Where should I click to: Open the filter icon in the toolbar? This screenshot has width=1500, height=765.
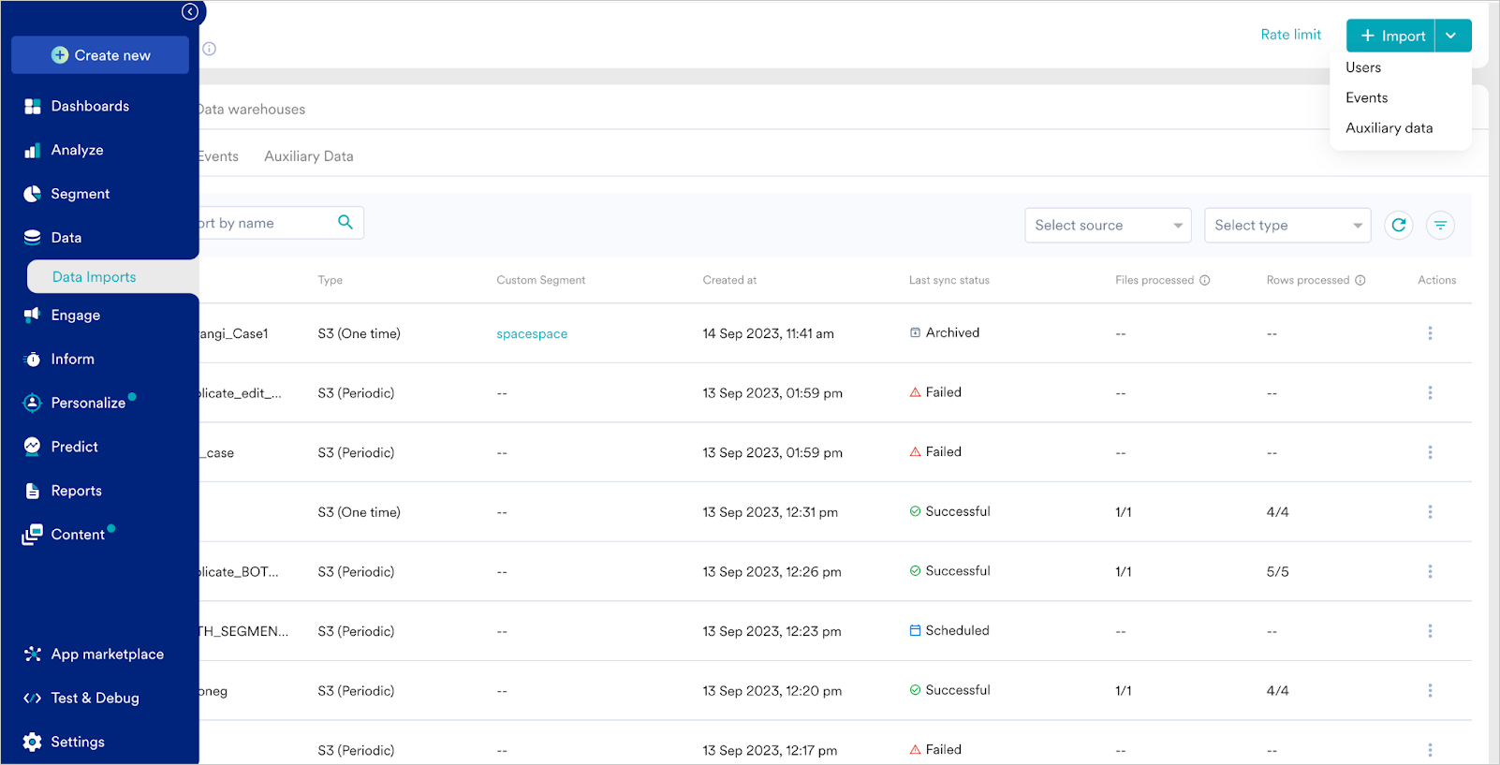(1440, 225)
